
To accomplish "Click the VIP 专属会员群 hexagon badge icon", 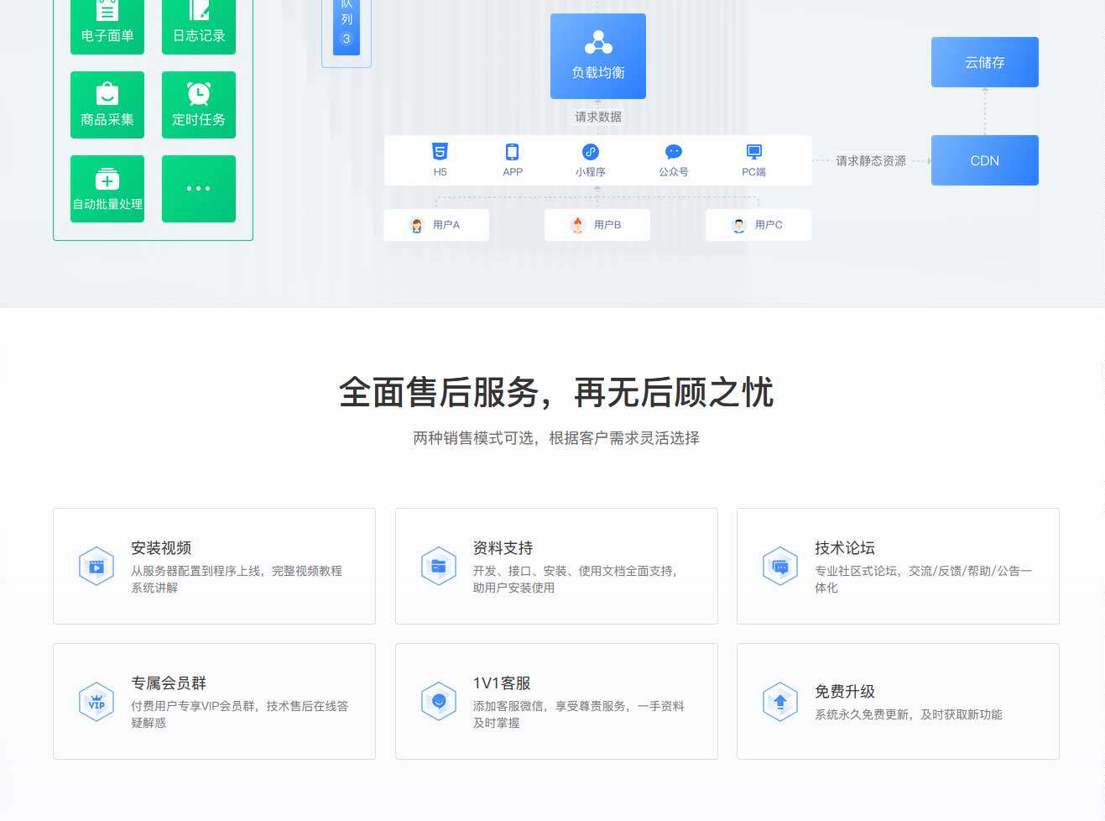I will pyautogui.click(x=96, y=701).
